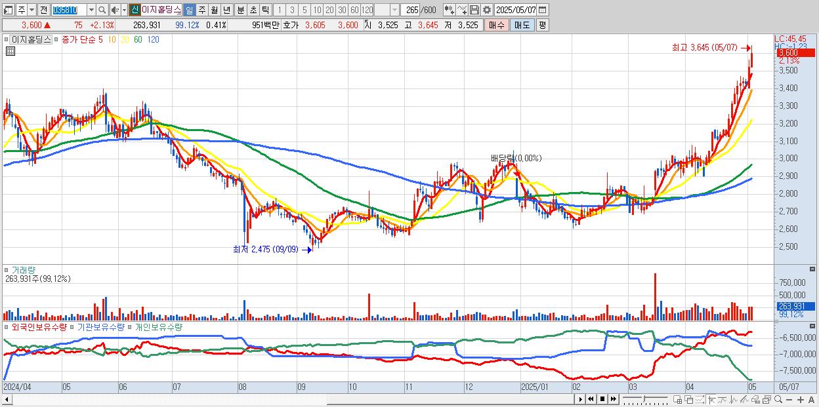The image size is (819, 407).
Task: Expand the stock code 035810 dropdown
Action: tap(91, 10)
